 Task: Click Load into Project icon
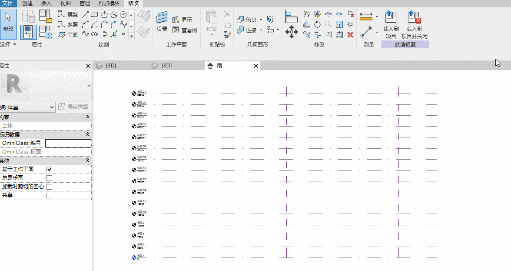coord(391,25)
